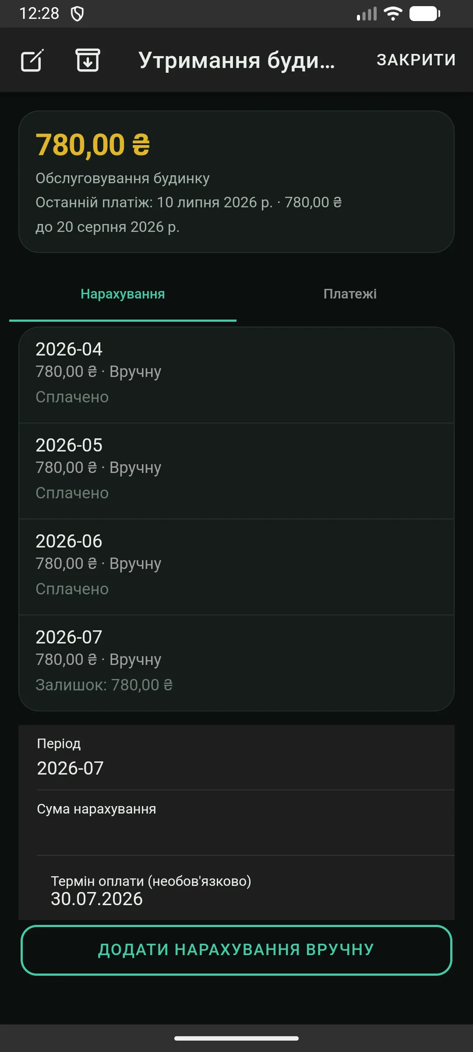Tap the battery indicator icon
Viewport: 473px width, 1052px height.
click(x=424, y=14)
